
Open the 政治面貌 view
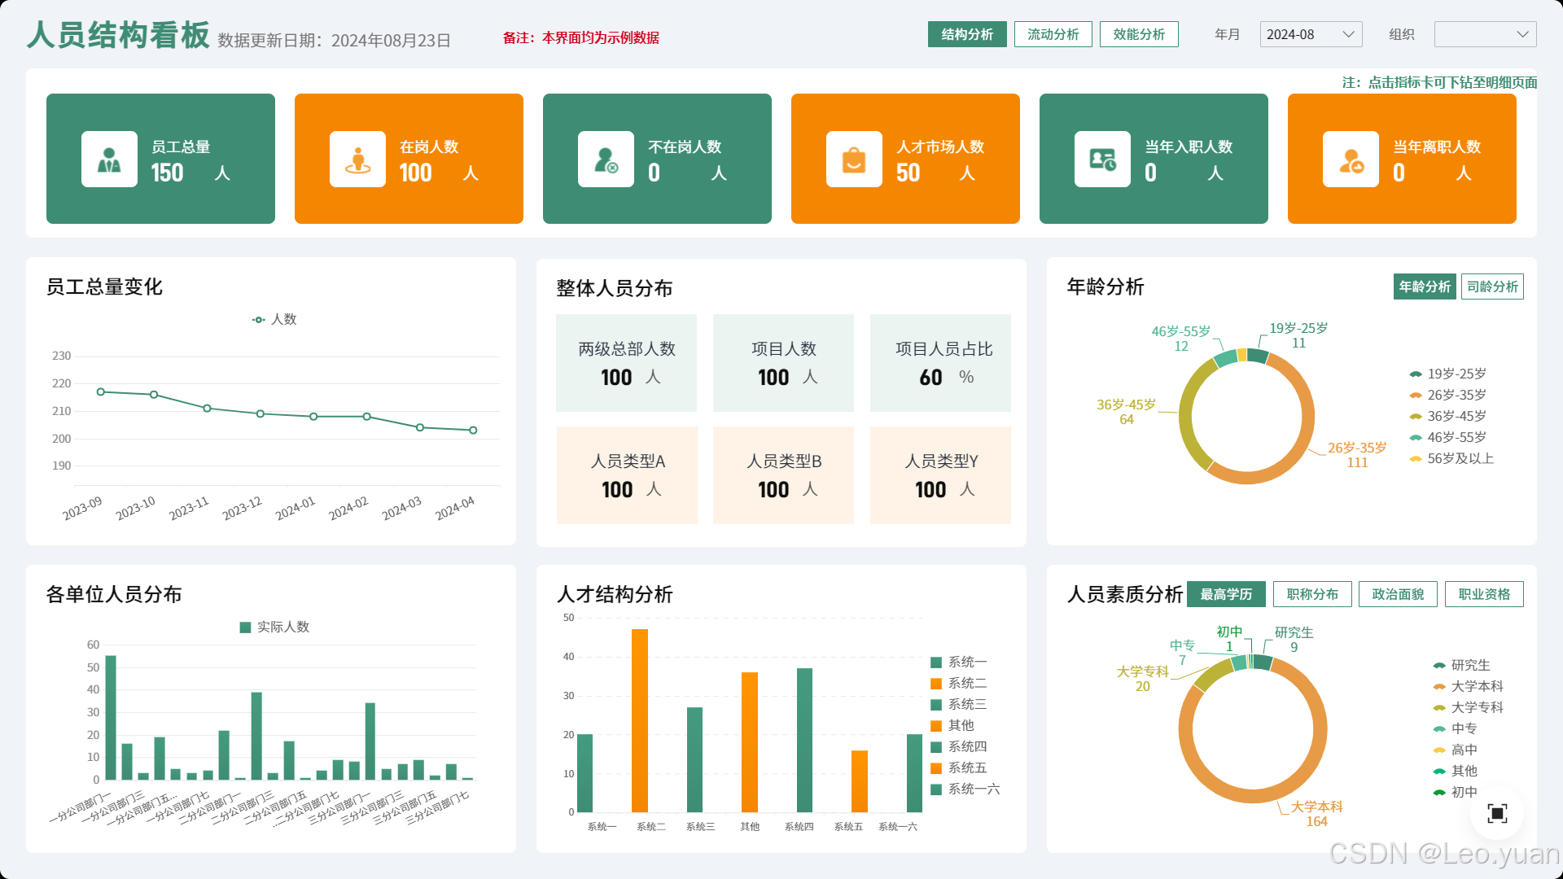click(1397, 594)
